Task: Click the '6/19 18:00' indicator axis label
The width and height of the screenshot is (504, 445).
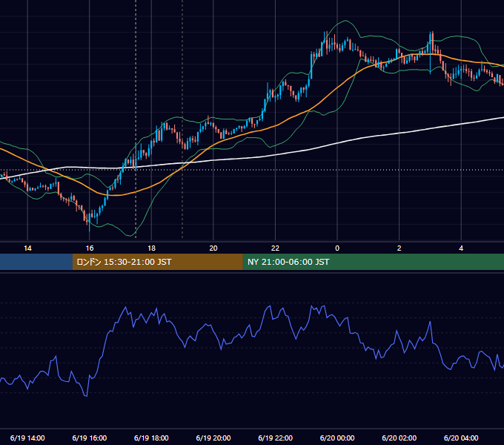Action: (x=151, y=438)
